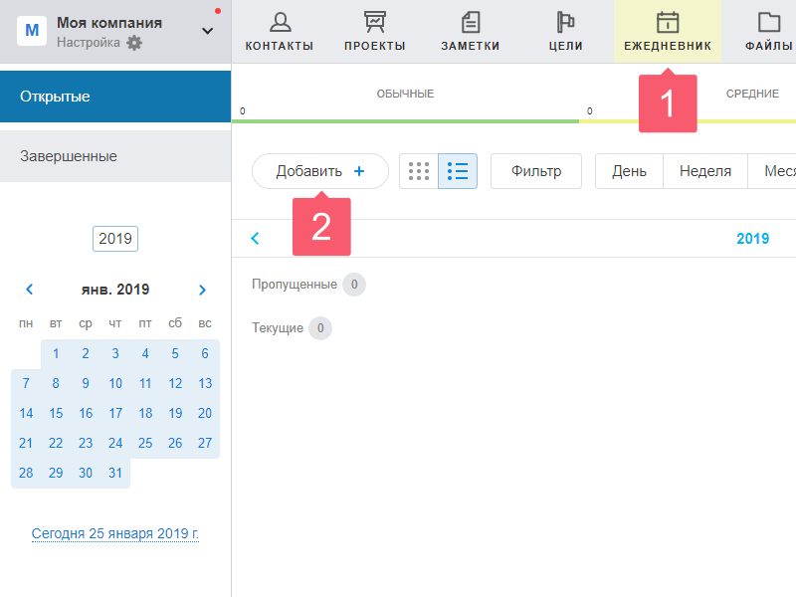Expand the Моя компания dropdown chevron

207,31
